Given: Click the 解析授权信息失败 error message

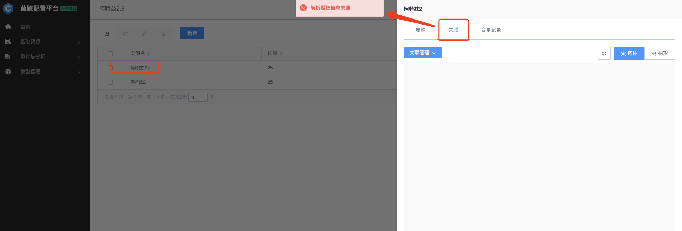Looking at the screenshot, I should coord(330,8).
